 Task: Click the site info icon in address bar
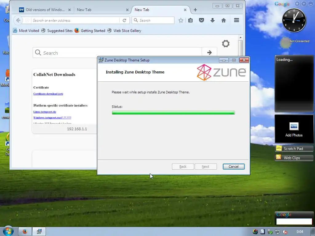click(27, 20)
